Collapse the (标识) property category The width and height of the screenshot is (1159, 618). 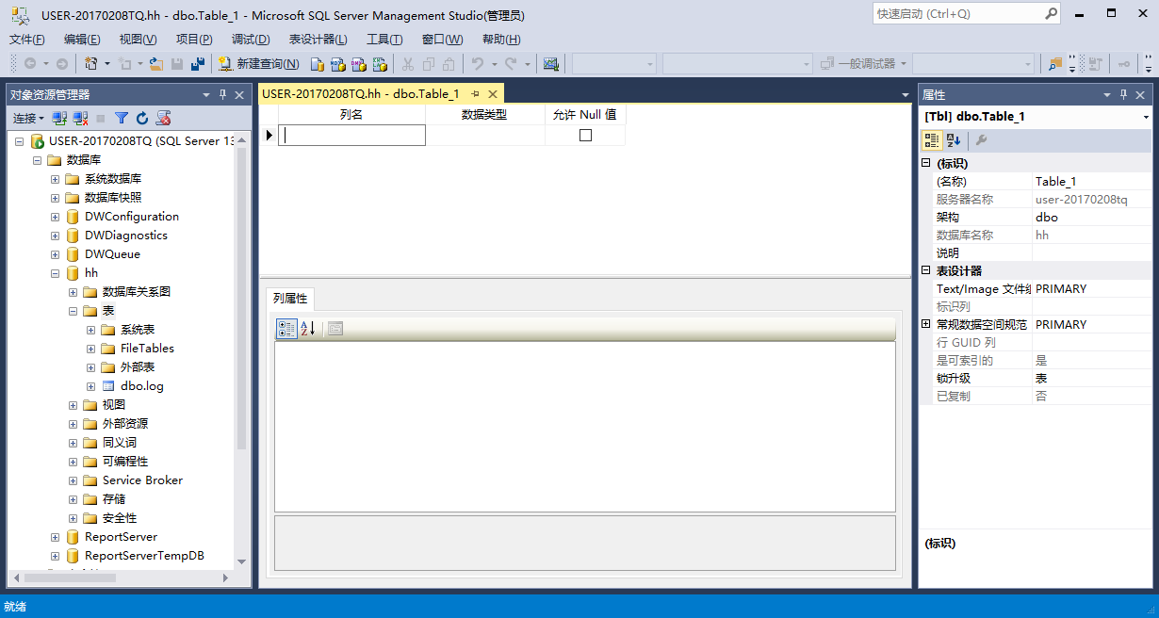coord(926,163)
